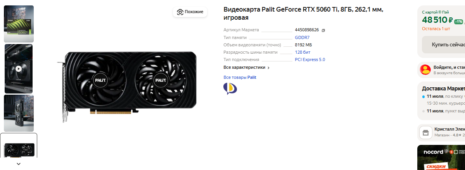Click the Войдите login prompt text
This screenshot has height=170, width=465.
point(449,67)
